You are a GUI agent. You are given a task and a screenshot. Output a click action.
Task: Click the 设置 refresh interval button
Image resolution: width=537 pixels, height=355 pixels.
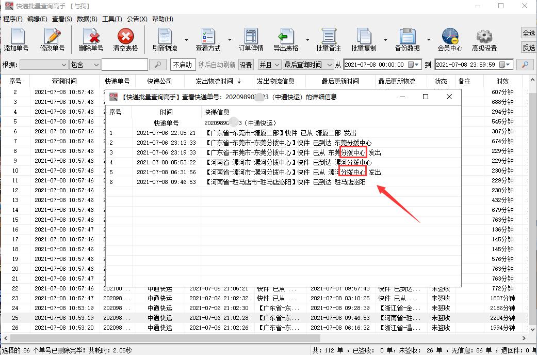click(246, 65)
